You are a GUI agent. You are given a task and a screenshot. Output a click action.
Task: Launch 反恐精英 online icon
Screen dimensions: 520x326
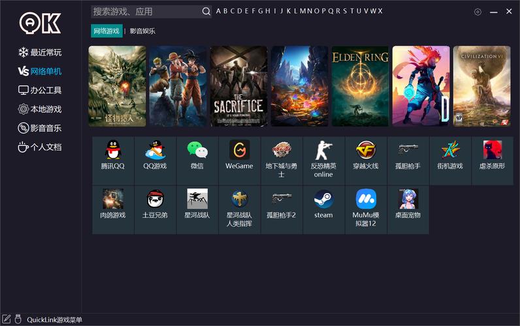pos(323,150)
